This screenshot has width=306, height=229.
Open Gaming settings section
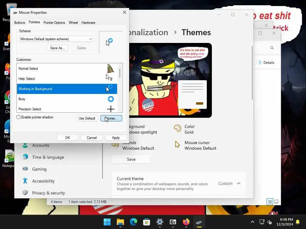39,169
